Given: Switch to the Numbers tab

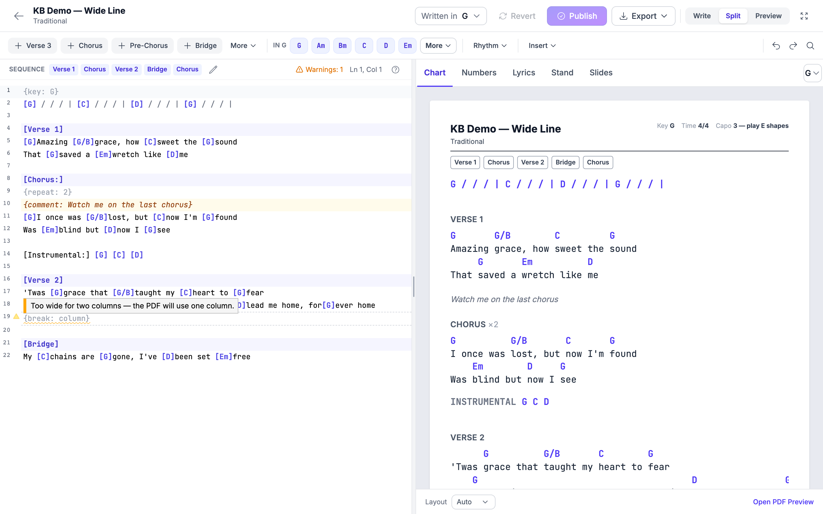Looking at the screenshot, I should coord(479,73).
